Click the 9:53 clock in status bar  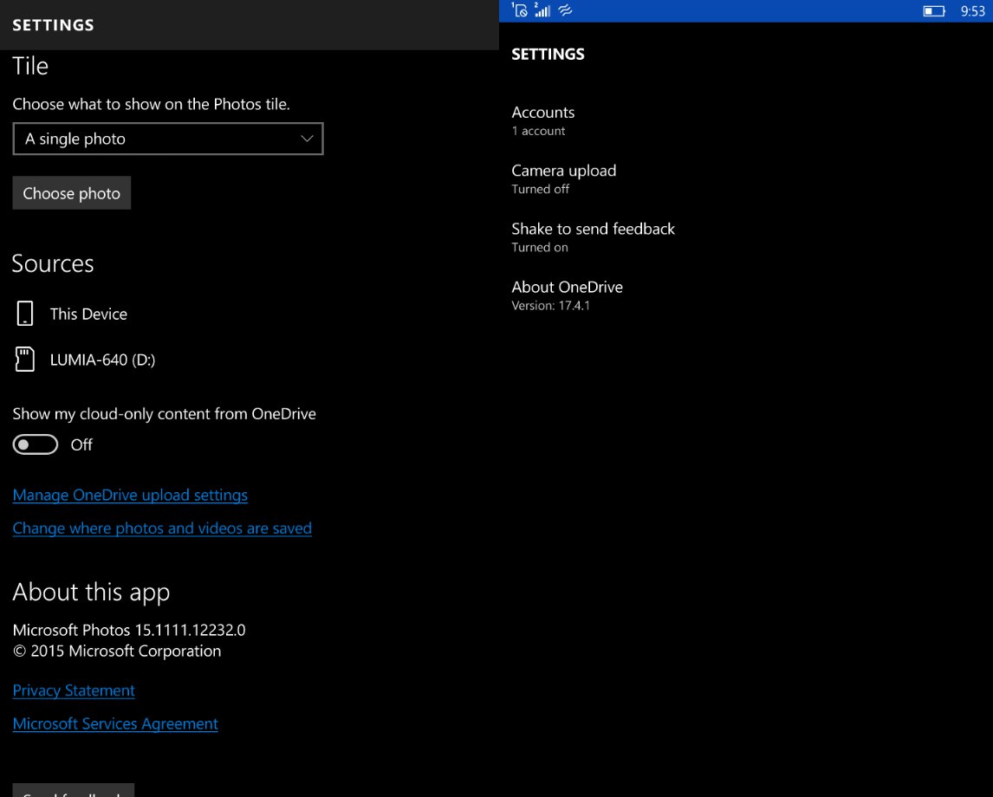click(x=972, y=10)
